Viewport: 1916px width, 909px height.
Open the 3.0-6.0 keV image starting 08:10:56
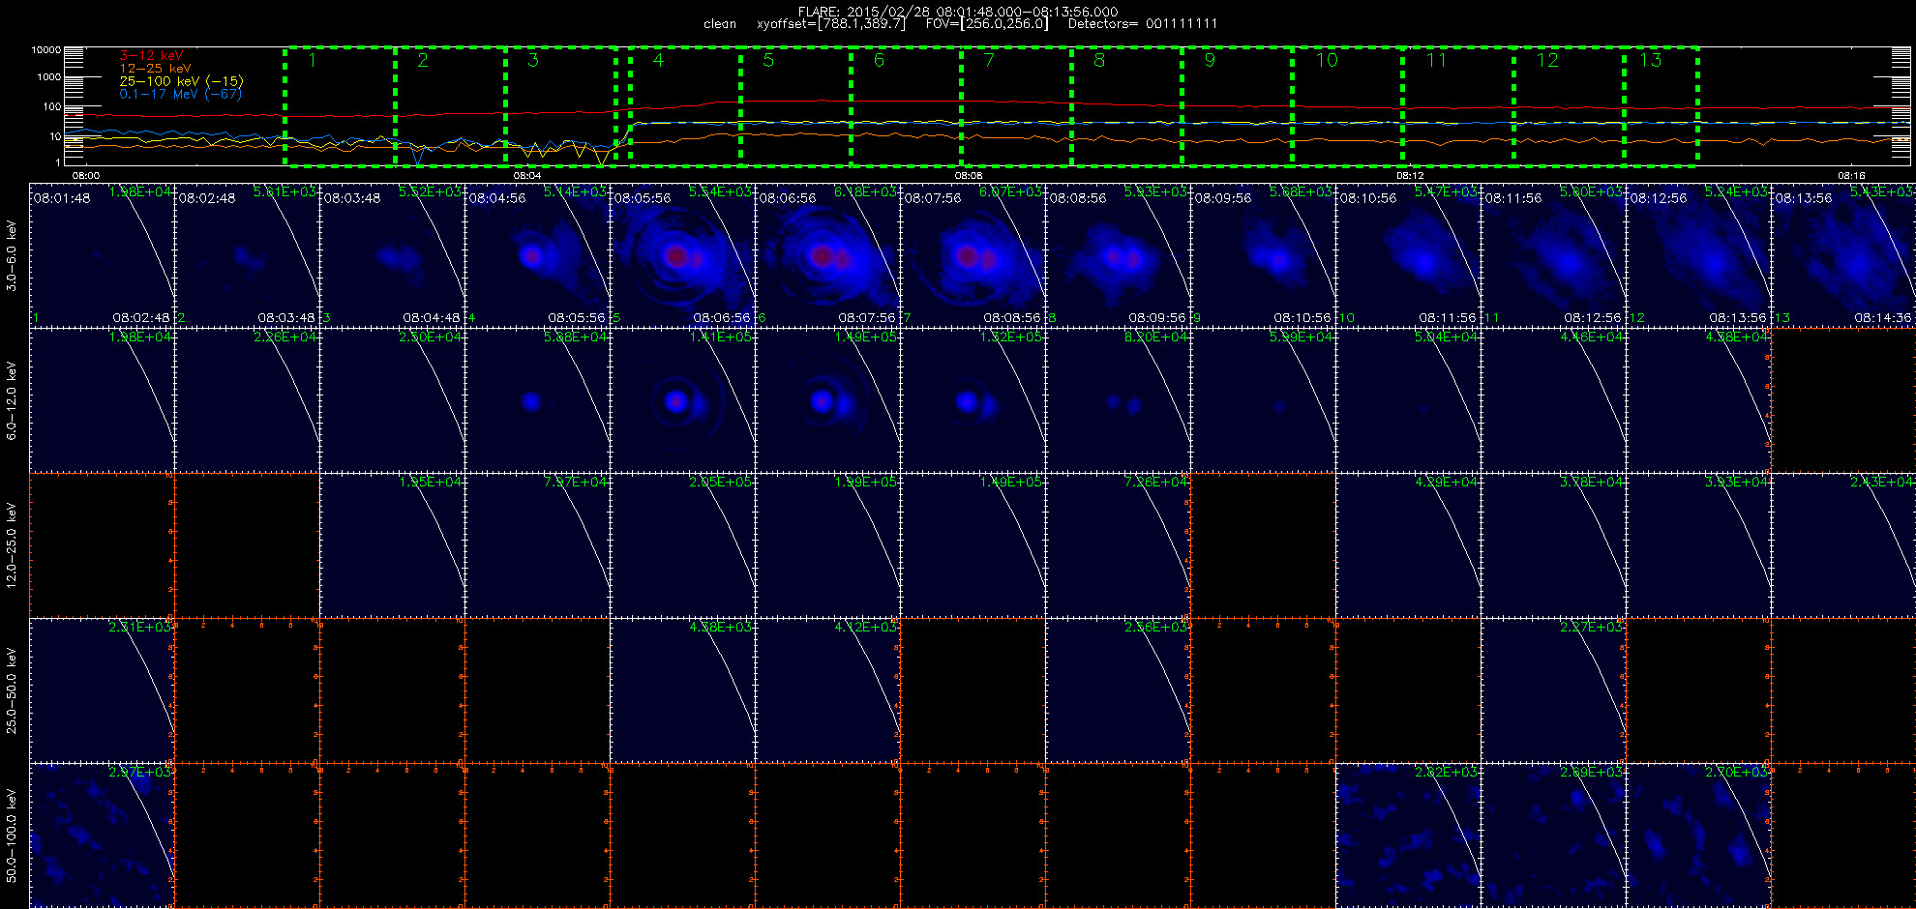point(1409,255)
